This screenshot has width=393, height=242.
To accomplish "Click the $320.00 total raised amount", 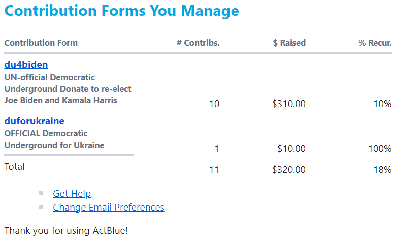I will point(288,170).
